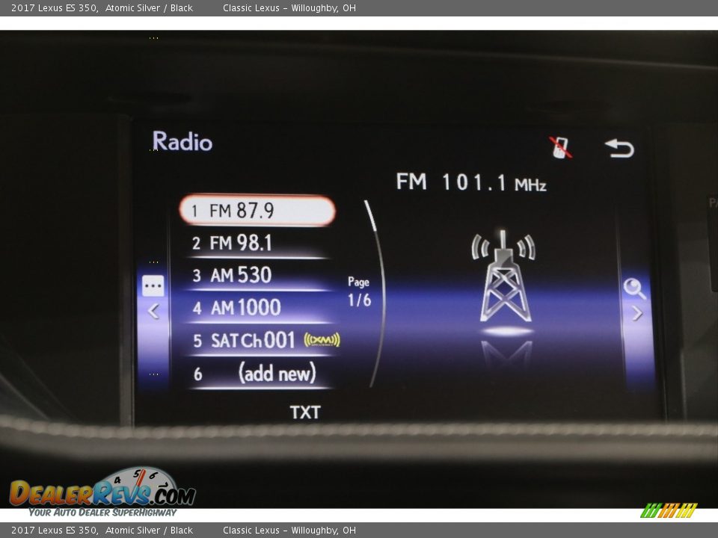Open the search magnifier icon
718x538 pixels.
click(x=635, y=288)
